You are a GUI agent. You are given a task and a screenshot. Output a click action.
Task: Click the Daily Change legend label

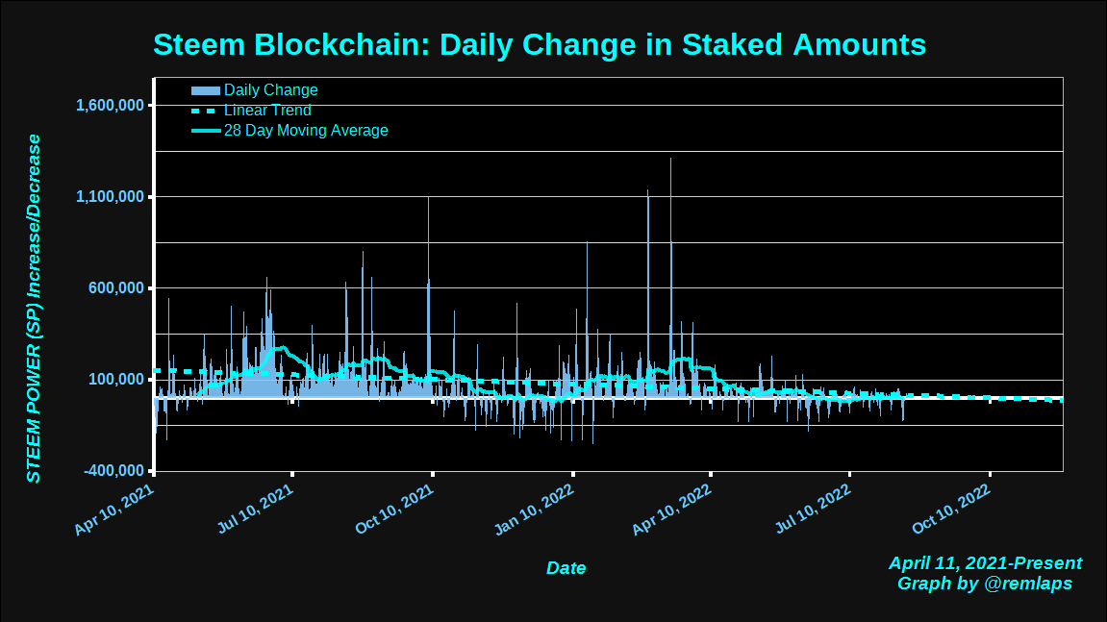click(270, 90)
